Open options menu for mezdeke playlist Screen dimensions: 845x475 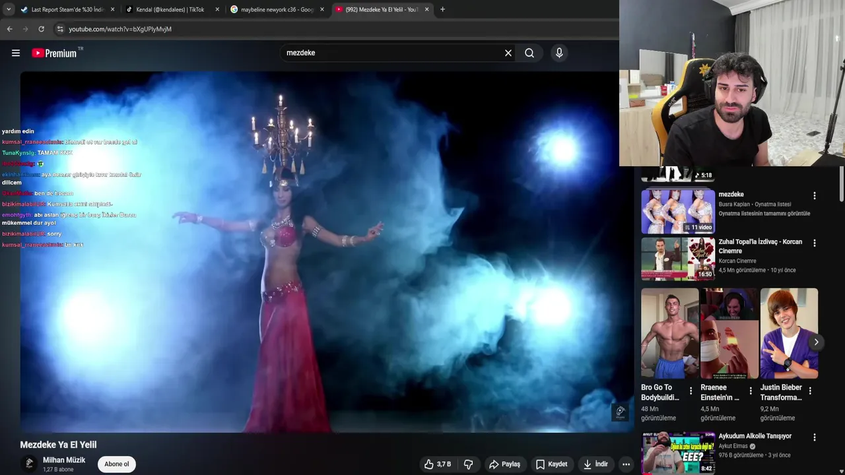pos(814,196)
